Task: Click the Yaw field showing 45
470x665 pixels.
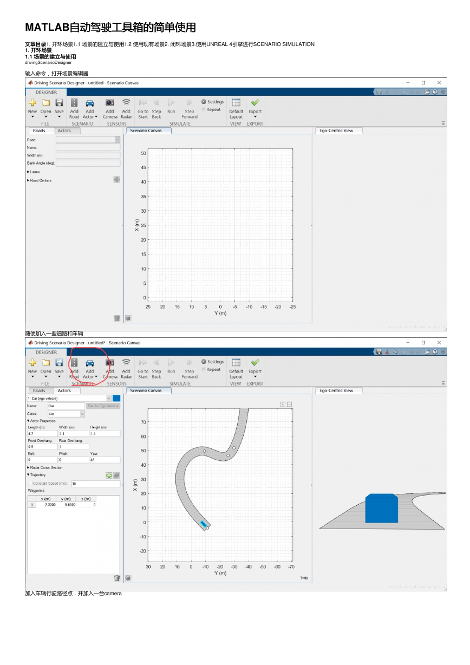Action: pyautogui.click(x=105, y=460)
